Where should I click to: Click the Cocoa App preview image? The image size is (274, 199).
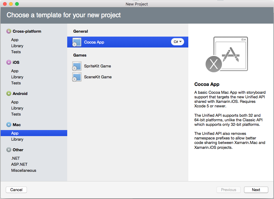(231, 54)
